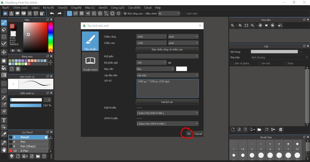The width and height of the screenshot is (310, 162).
Task: Click the rainbow hue slider bar
Action: point(51,37)
